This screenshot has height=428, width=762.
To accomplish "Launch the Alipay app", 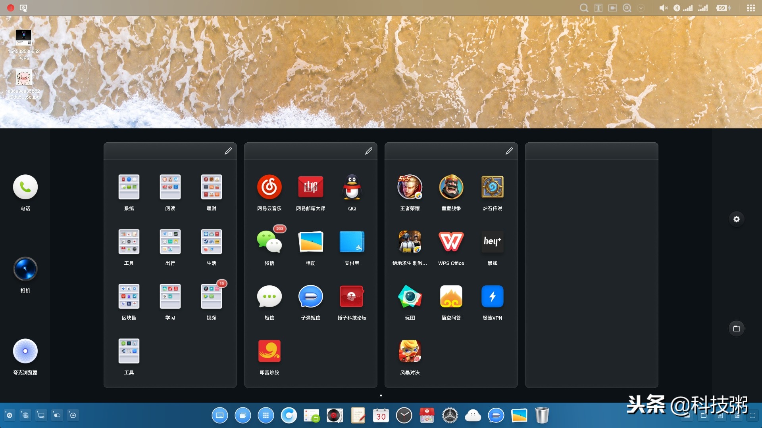I will click(352, 242).
